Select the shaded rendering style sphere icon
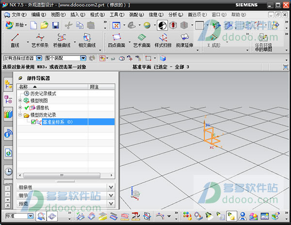 tap(147, 25)
